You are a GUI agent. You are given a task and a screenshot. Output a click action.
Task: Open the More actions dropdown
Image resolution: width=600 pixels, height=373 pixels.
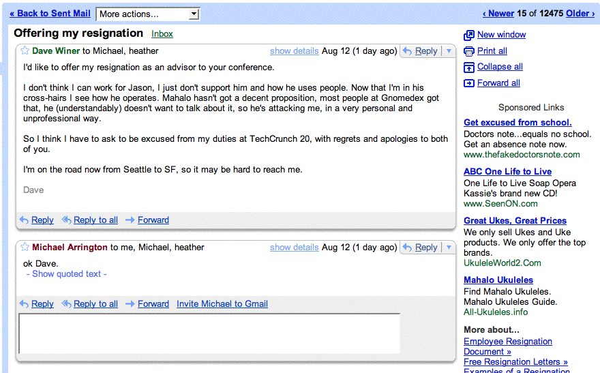tap(148, 14)
